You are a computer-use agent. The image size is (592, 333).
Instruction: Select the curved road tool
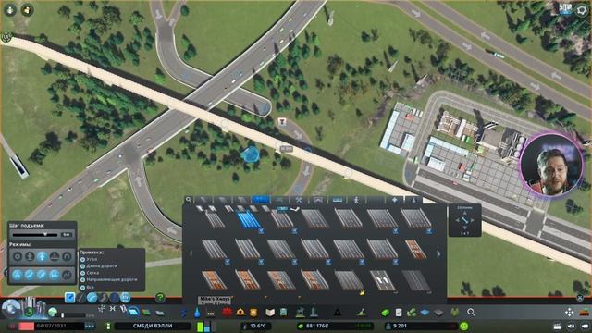tap(92, 298)
